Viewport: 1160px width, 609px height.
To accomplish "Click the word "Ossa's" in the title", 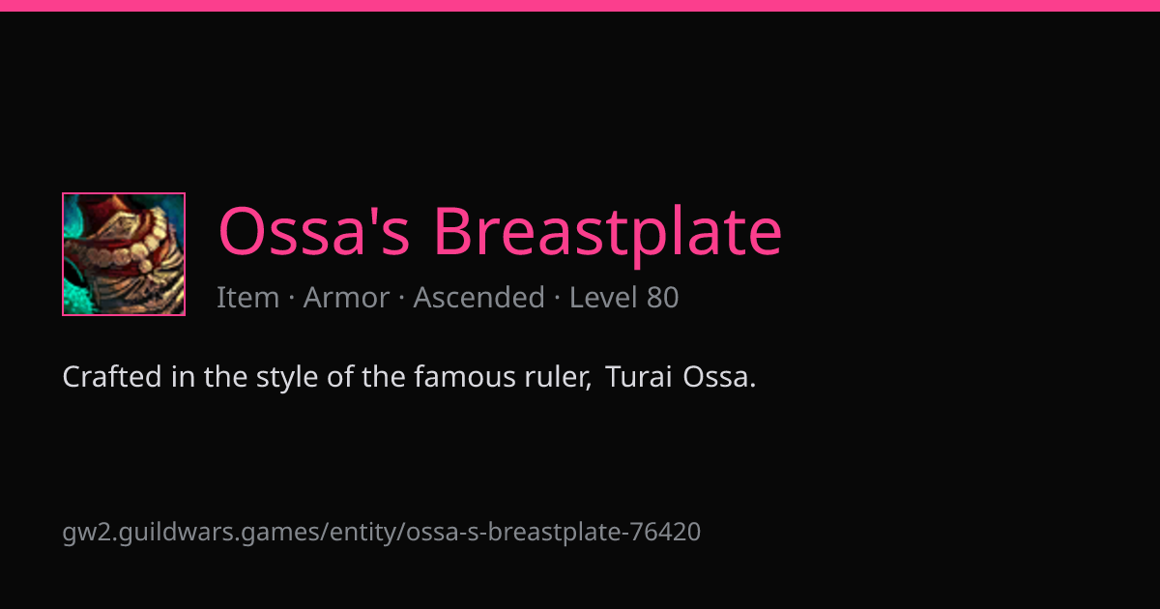I will pos(314,232).
